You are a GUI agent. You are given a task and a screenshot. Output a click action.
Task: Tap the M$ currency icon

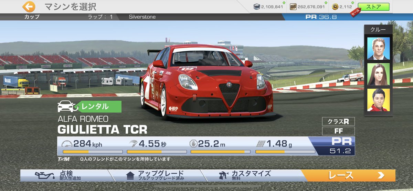257,7
